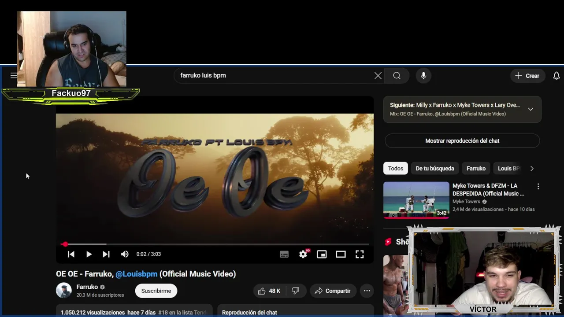Dislike the video with thumbs down
This screenshot has height=317, width=564.
(x=296, y=291)
